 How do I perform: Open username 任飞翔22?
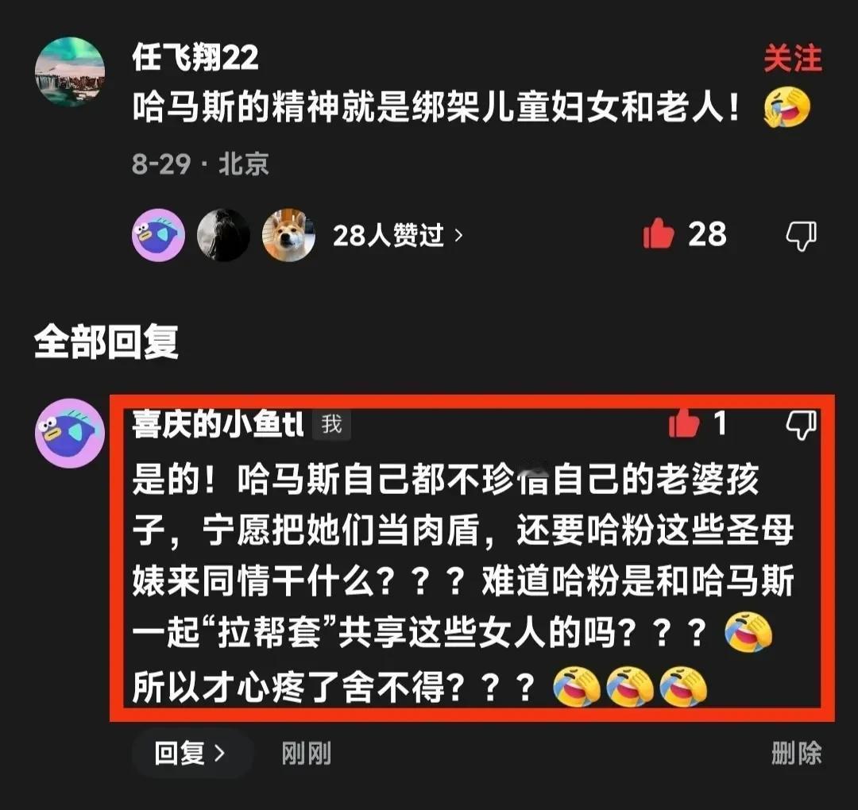click(195, 57)
